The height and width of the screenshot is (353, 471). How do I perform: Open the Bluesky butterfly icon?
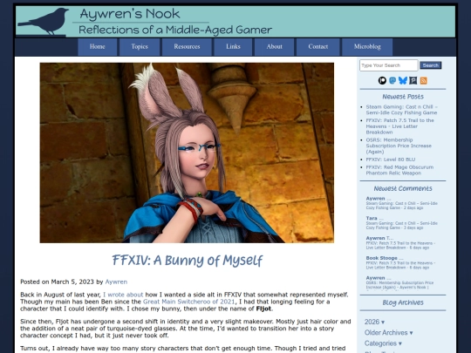pos(402,80)
